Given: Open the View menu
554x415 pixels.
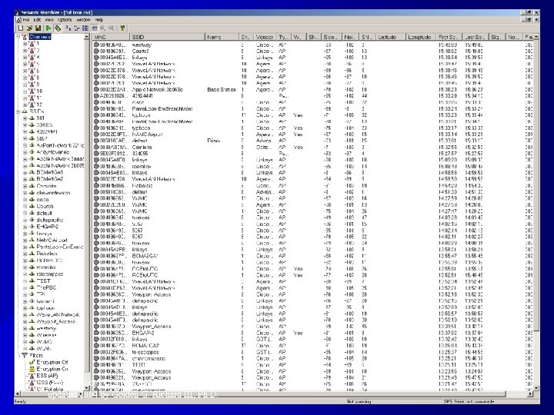Looking at the screenshot, I should 49,20.
